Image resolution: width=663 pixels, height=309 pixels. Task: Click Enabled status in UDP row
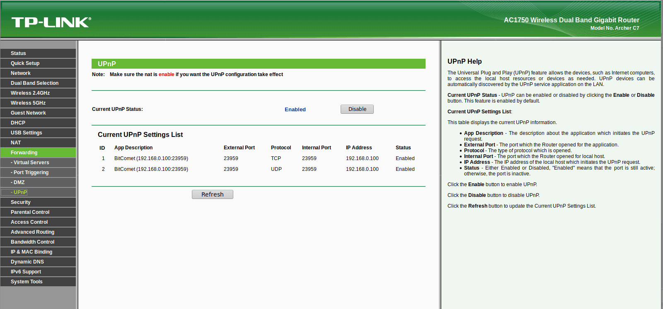(x=405, y=169)
